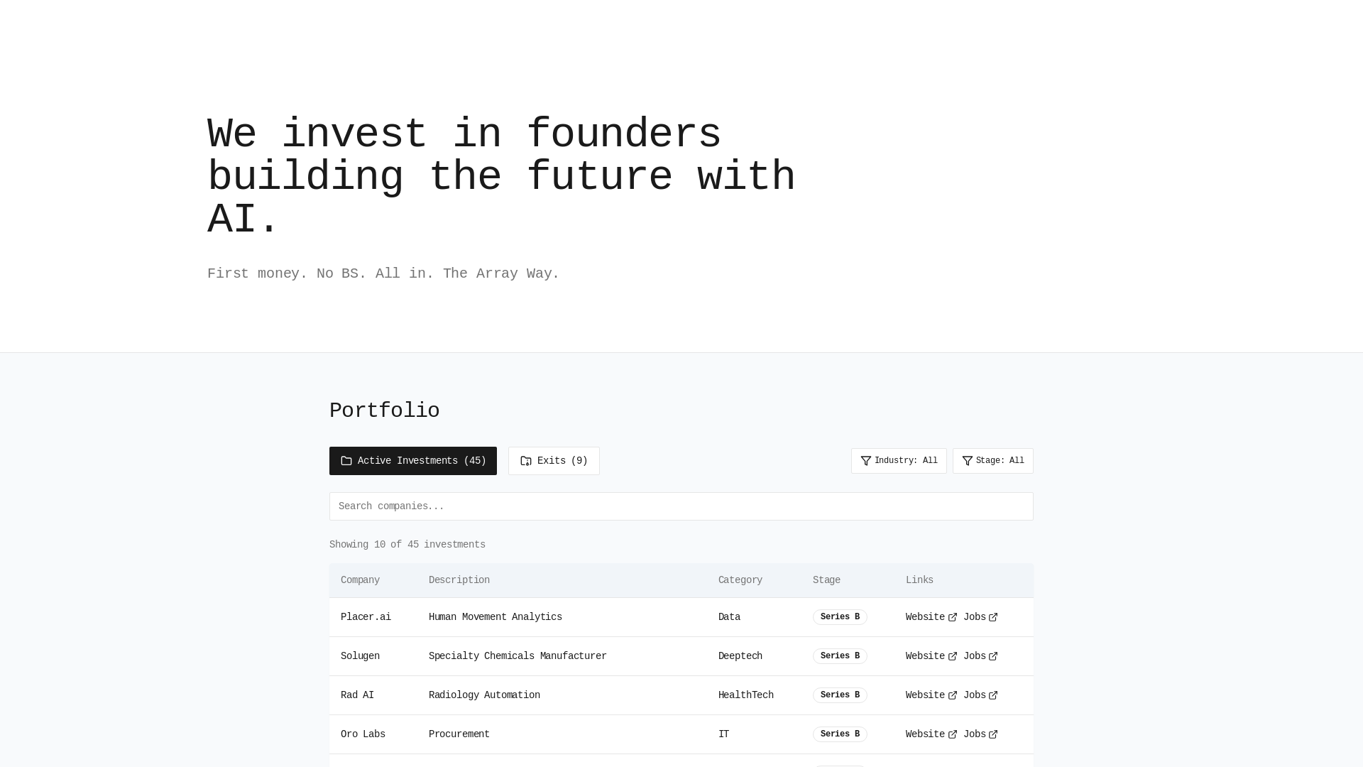Switch to the Active Investments (45) tab
The image size is (1363, 767).
tap(413, 461)
